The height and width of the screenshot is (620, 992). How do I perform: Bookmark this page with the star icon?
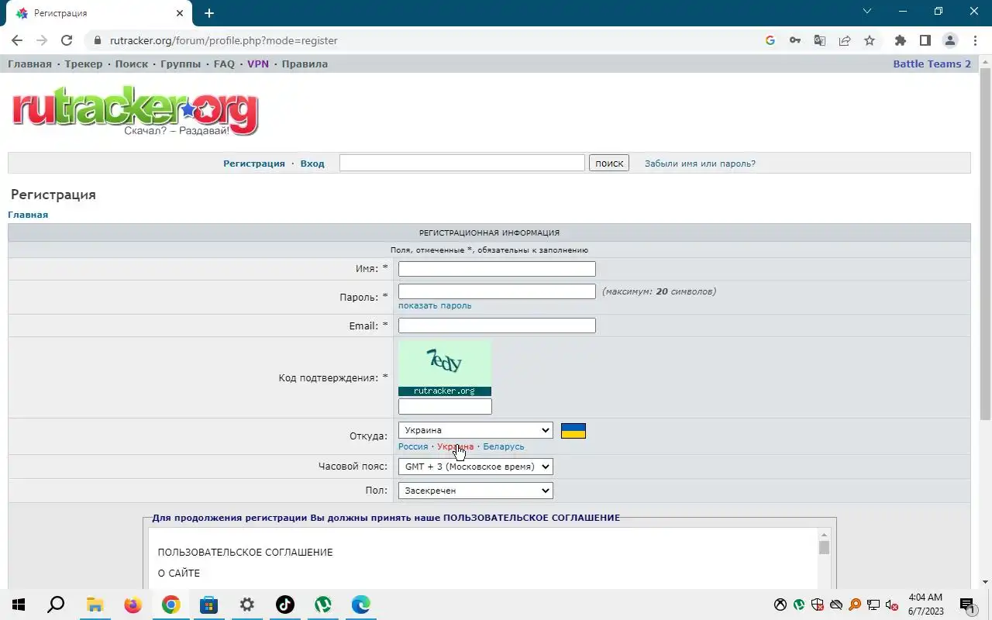tap(870, 40)
